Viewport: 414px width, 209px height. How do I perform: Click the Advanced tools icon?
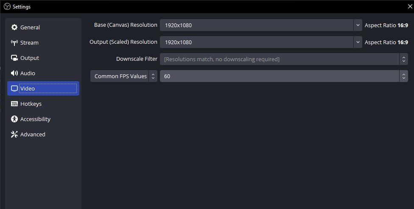pos(14,134)
